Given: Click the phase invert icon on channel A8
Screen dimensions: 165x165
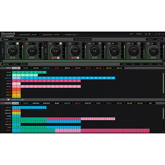Looking at the screenshot, I should pos(155,58).
